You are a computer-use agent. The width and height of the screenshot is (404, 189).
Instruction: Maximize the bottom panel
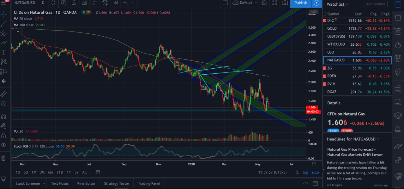(315, 183)
